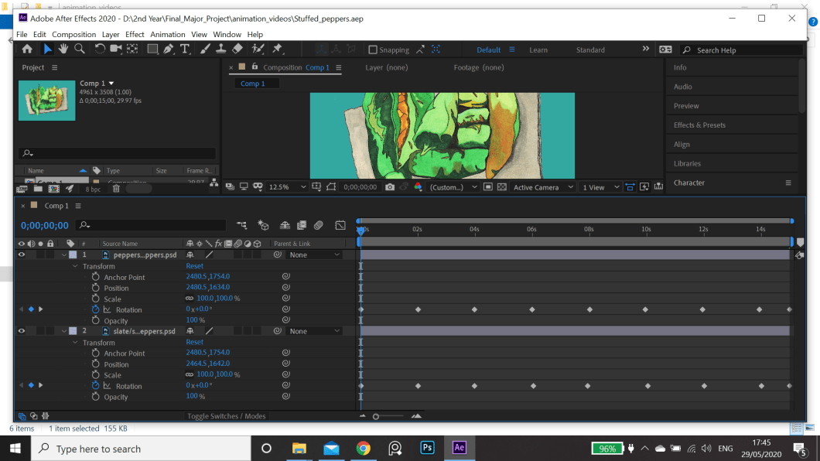Toggle scale constrain link on peppers layer
The image size is (820, 461).
(x=190, y=299)
